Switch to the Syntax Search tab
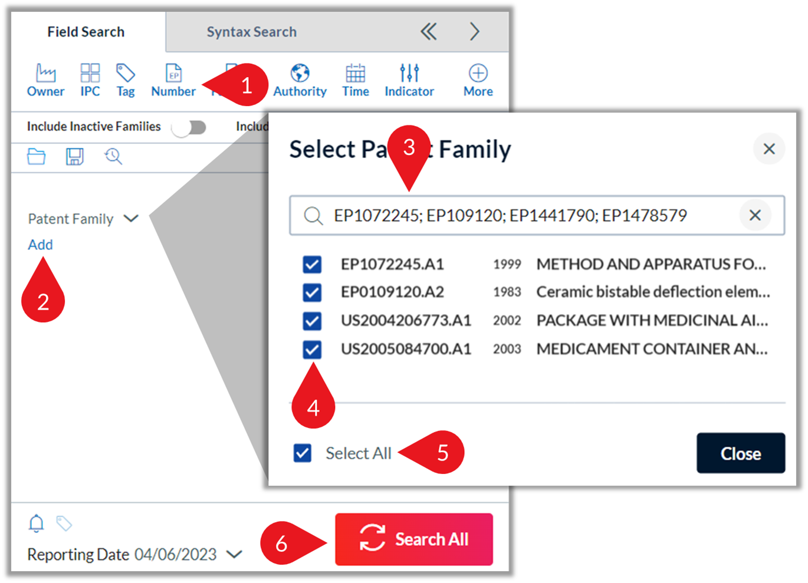Image resolution: width=808 pixels, height=583 pixels. (251, 32)
